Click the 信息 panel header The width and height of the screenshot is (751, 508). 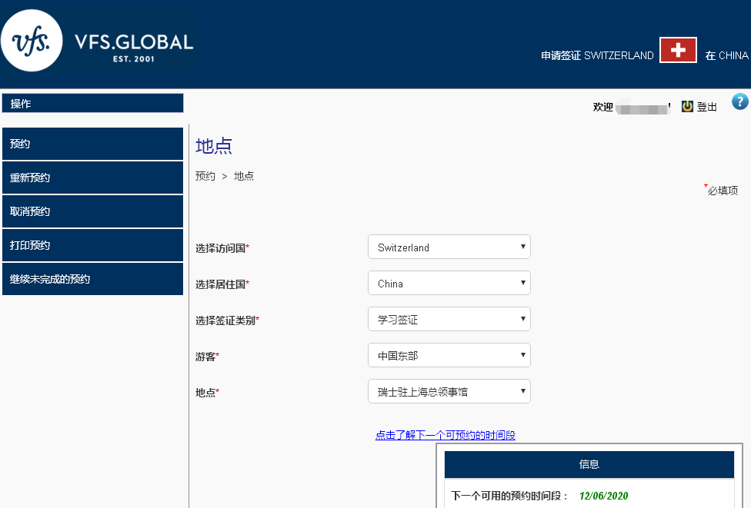click(589, 464)
